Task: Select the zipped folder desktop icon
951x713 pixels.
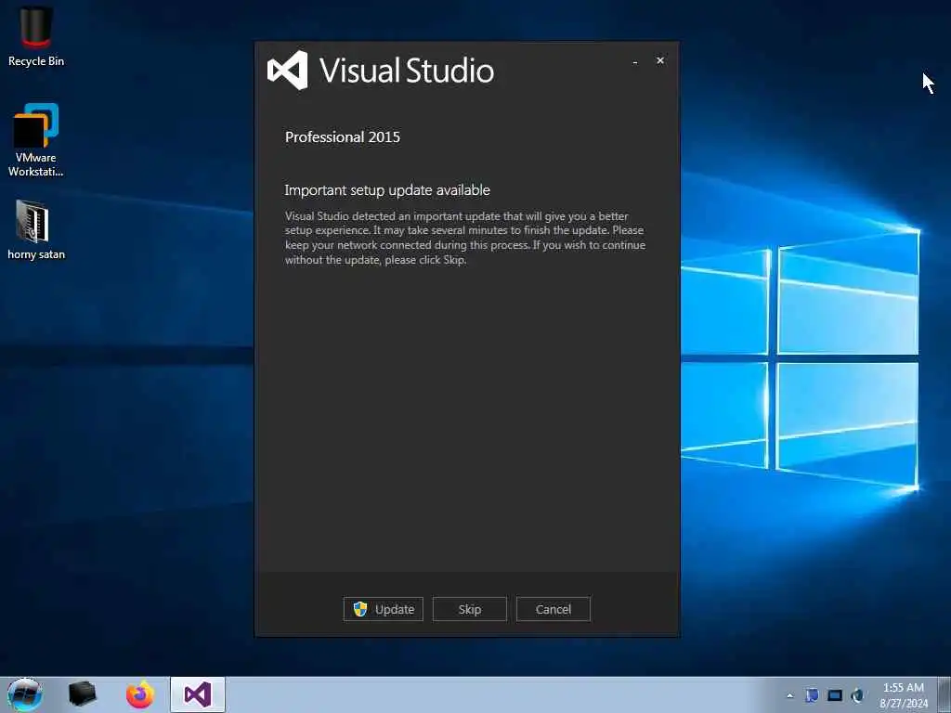Action: (x=36, y=230)
